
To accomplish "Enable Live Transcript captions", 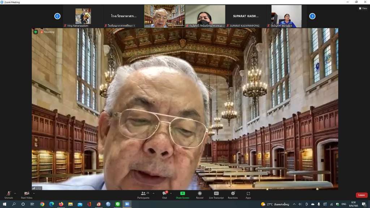I will point(216,195).
